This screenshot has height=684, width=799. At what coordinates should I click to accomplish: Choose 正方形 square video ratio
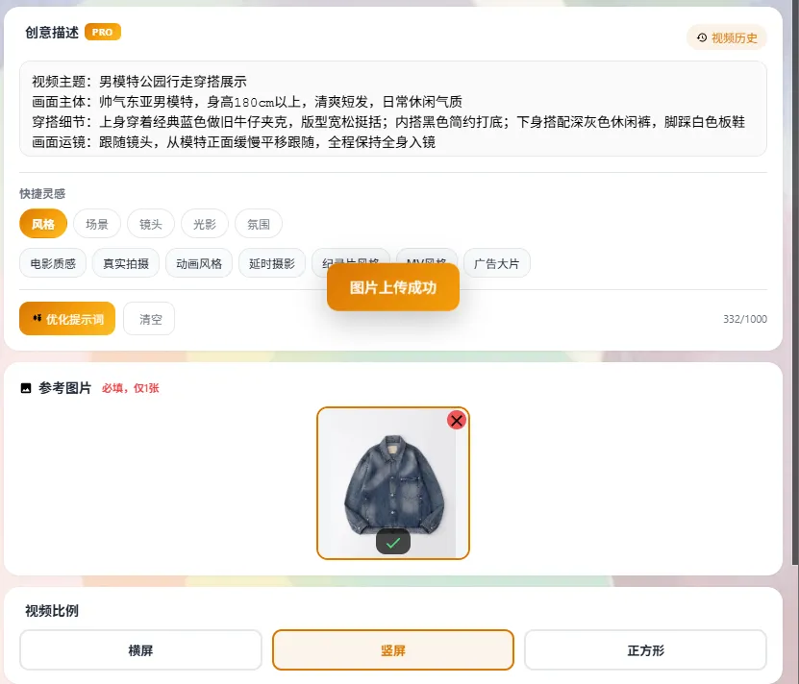click(645, 649)
